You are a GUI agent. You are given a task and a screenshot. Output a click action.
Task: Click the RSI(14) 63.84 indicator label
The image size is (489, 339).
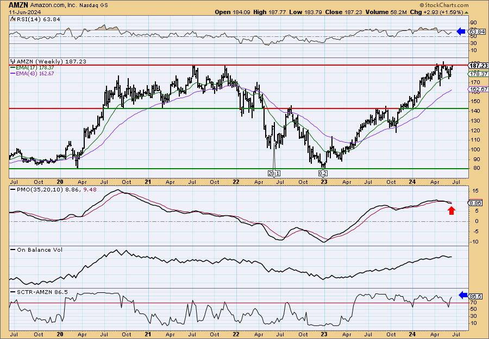pyautogui.click(x=39, y=19)
